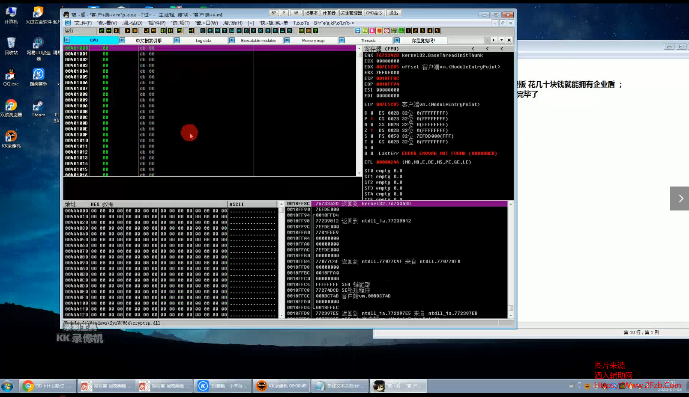Click the 记事本 notepad button

(312, 13)
